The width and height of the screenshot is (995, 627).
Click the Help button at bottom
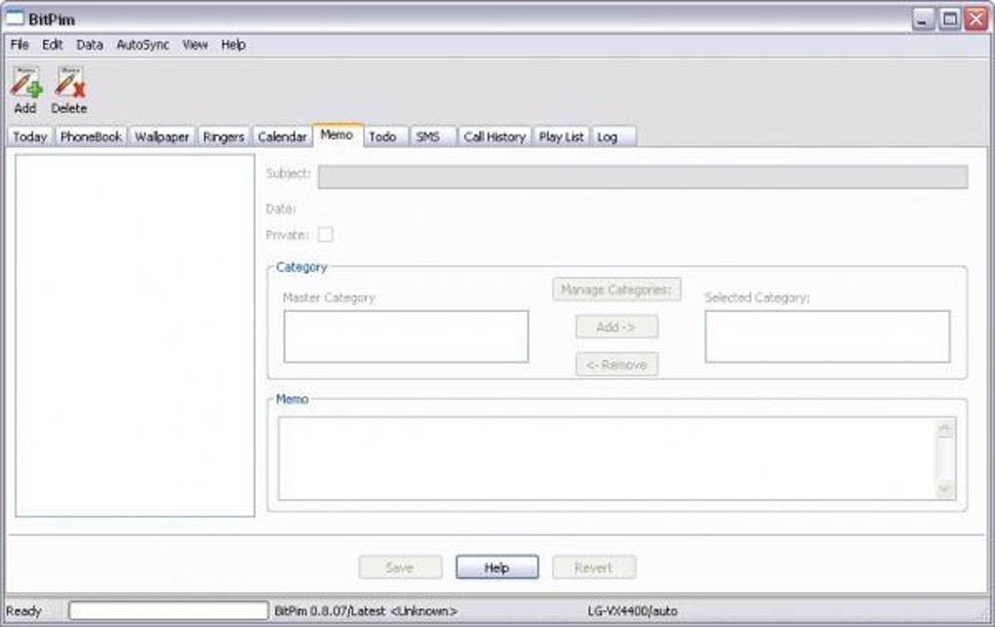point(497,568)
